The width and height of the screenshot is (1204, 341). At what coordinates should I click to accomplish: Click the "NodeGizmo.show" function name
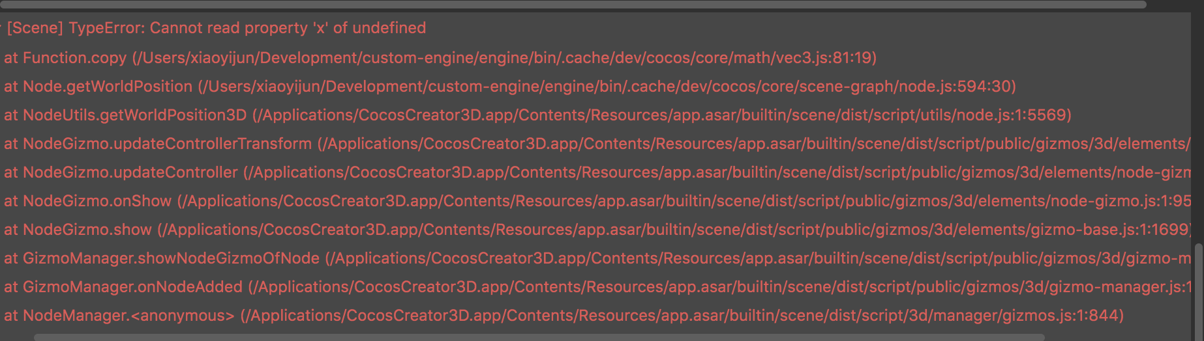click(x=87, y=230)
